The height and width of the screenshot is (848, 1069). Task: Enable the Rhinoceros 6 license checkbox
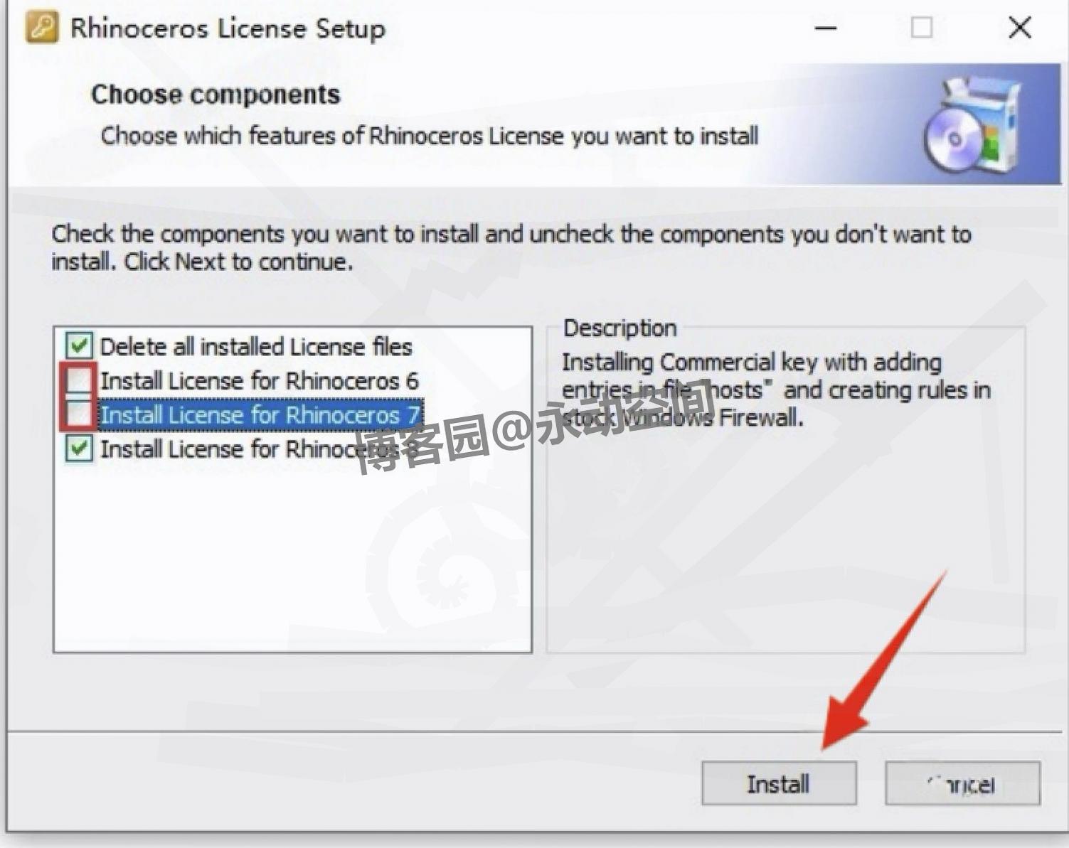79,380
